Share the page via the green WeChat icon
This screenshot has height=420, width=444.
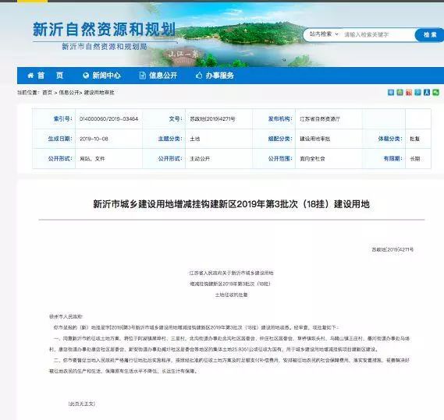435,92
